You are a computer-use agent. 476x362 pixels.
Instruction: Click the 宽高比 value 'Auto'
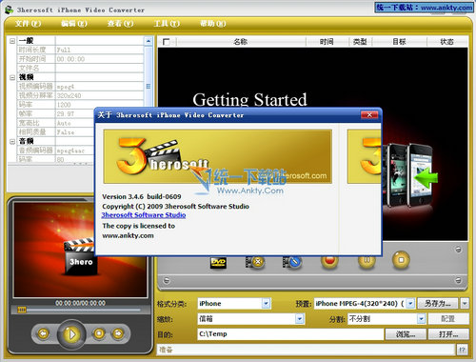click(x=64, y=123)
